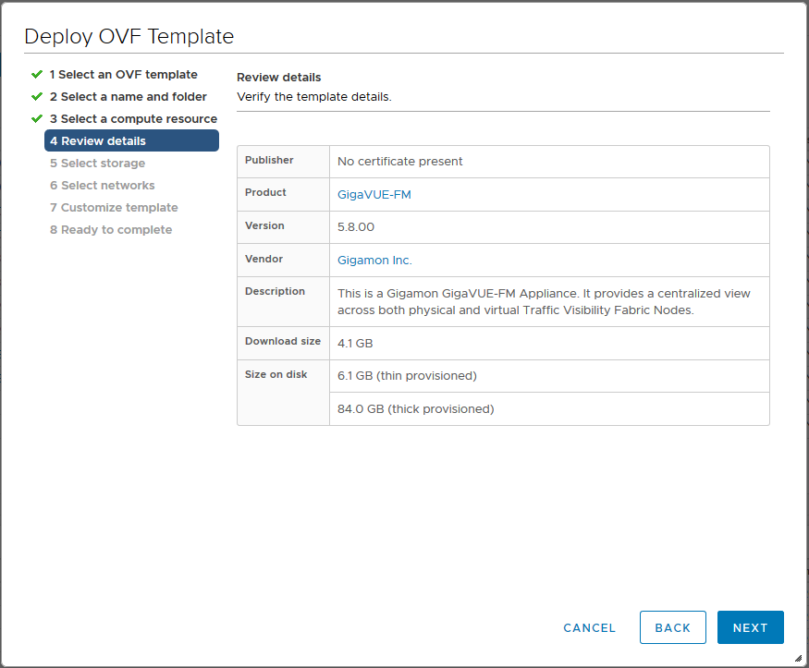Image resolution: width=809 pixels, height=668 pixels.
Task: Select step 4 Review details
Action: (x=131, y=140)
